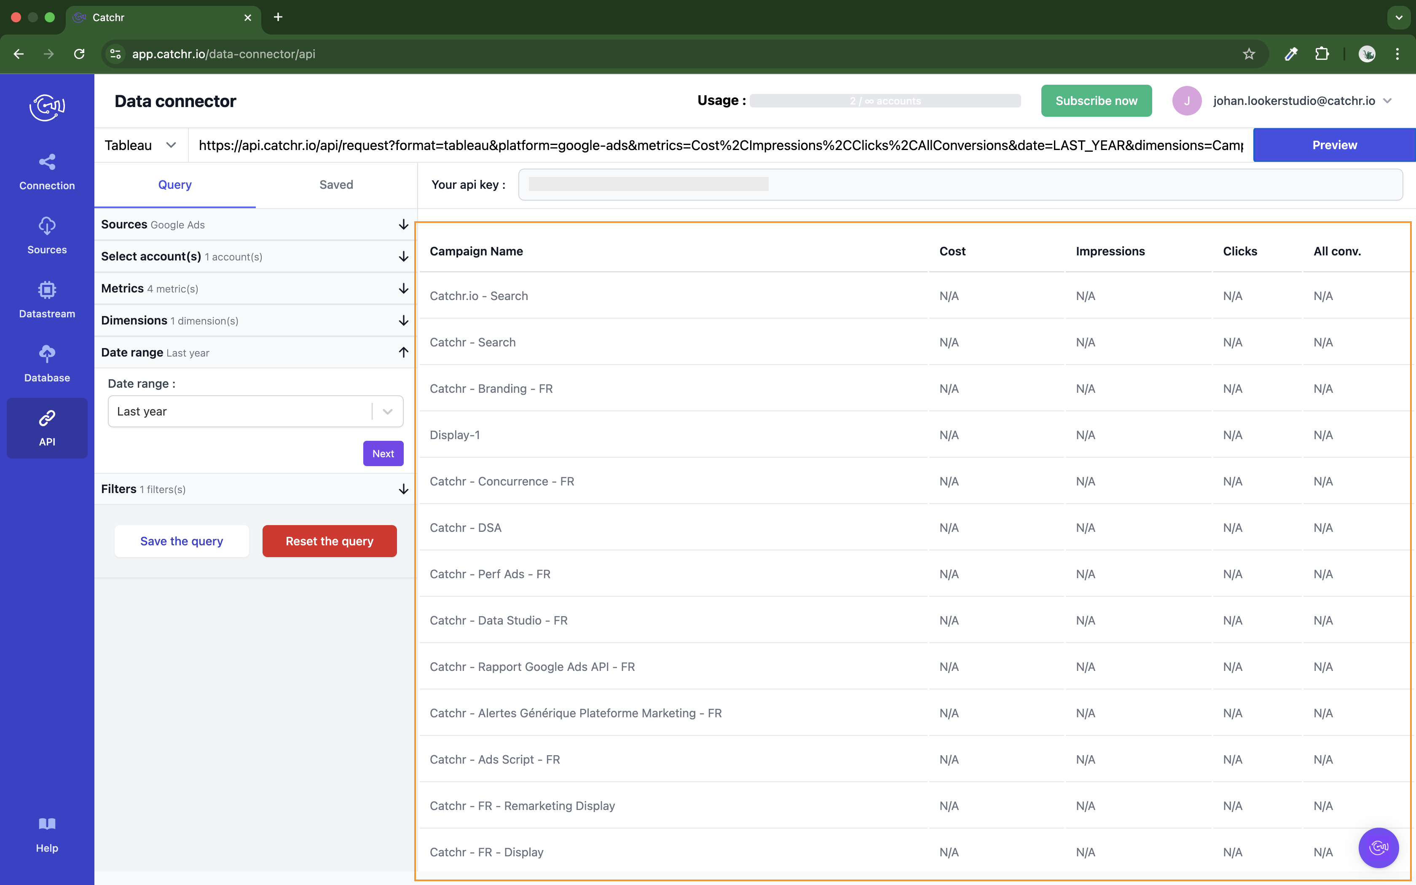Open a new browser tab
Image resolution: width=1416 pixels, height=885 pixels.
pos(278,17)
